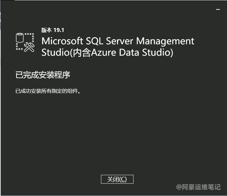Click the Microsoft SQL Server Management title line
Screen dimensions: 227x196
(x=118, y=41)
